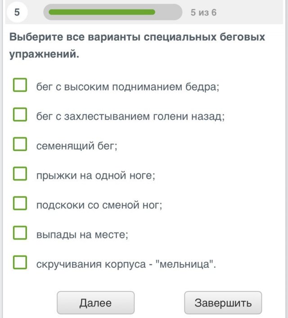The height and width of the screenshot is (318, 288).
Task: Click the answer text 'бег с высоким подниманием бедра'
Action: coord(128,87)
